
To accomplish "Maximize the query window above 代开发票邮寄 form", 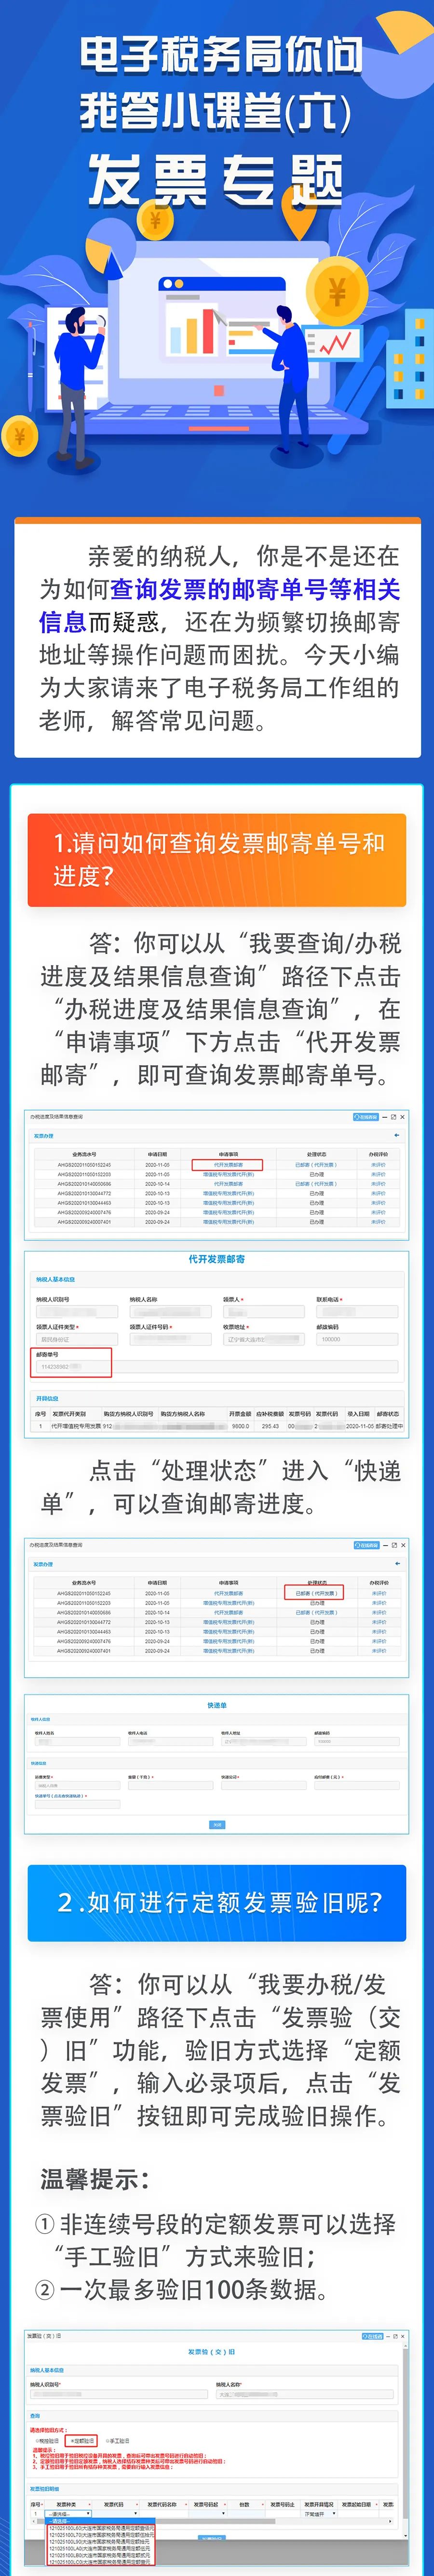I will (394, 1117).
